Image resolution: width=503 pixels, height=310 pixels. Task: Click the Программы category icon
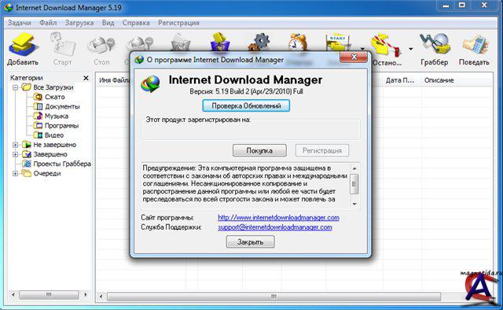(39, 126)
